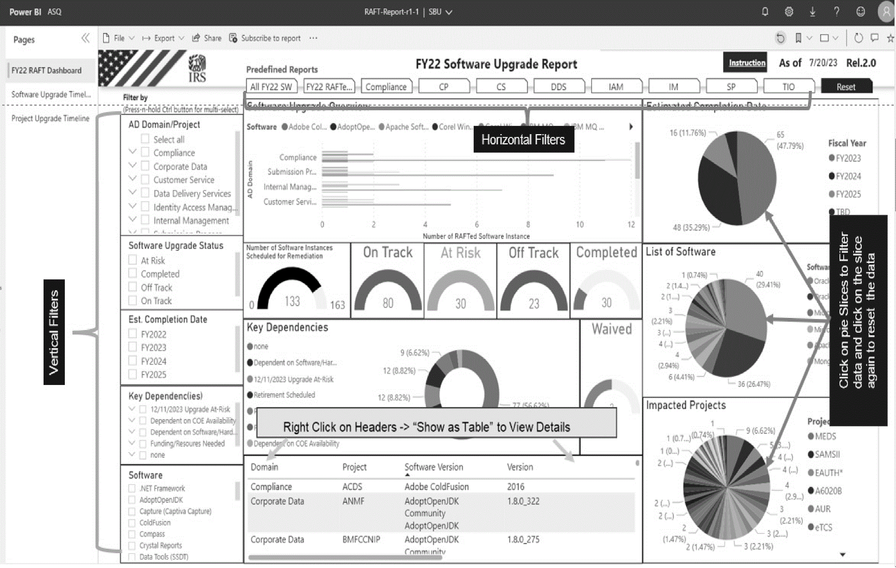Check the At Risk status checkbox
The width and height of the screenshot is (896, 568).
[133, 260]
